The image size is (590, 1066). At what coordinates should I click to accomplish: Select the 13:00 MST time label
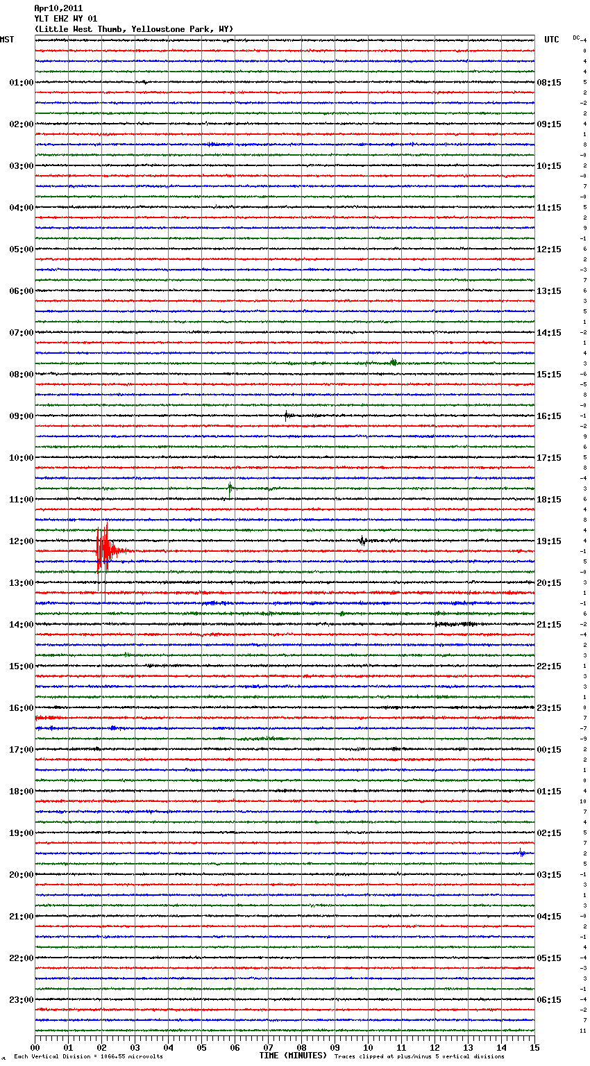[21, 583]
